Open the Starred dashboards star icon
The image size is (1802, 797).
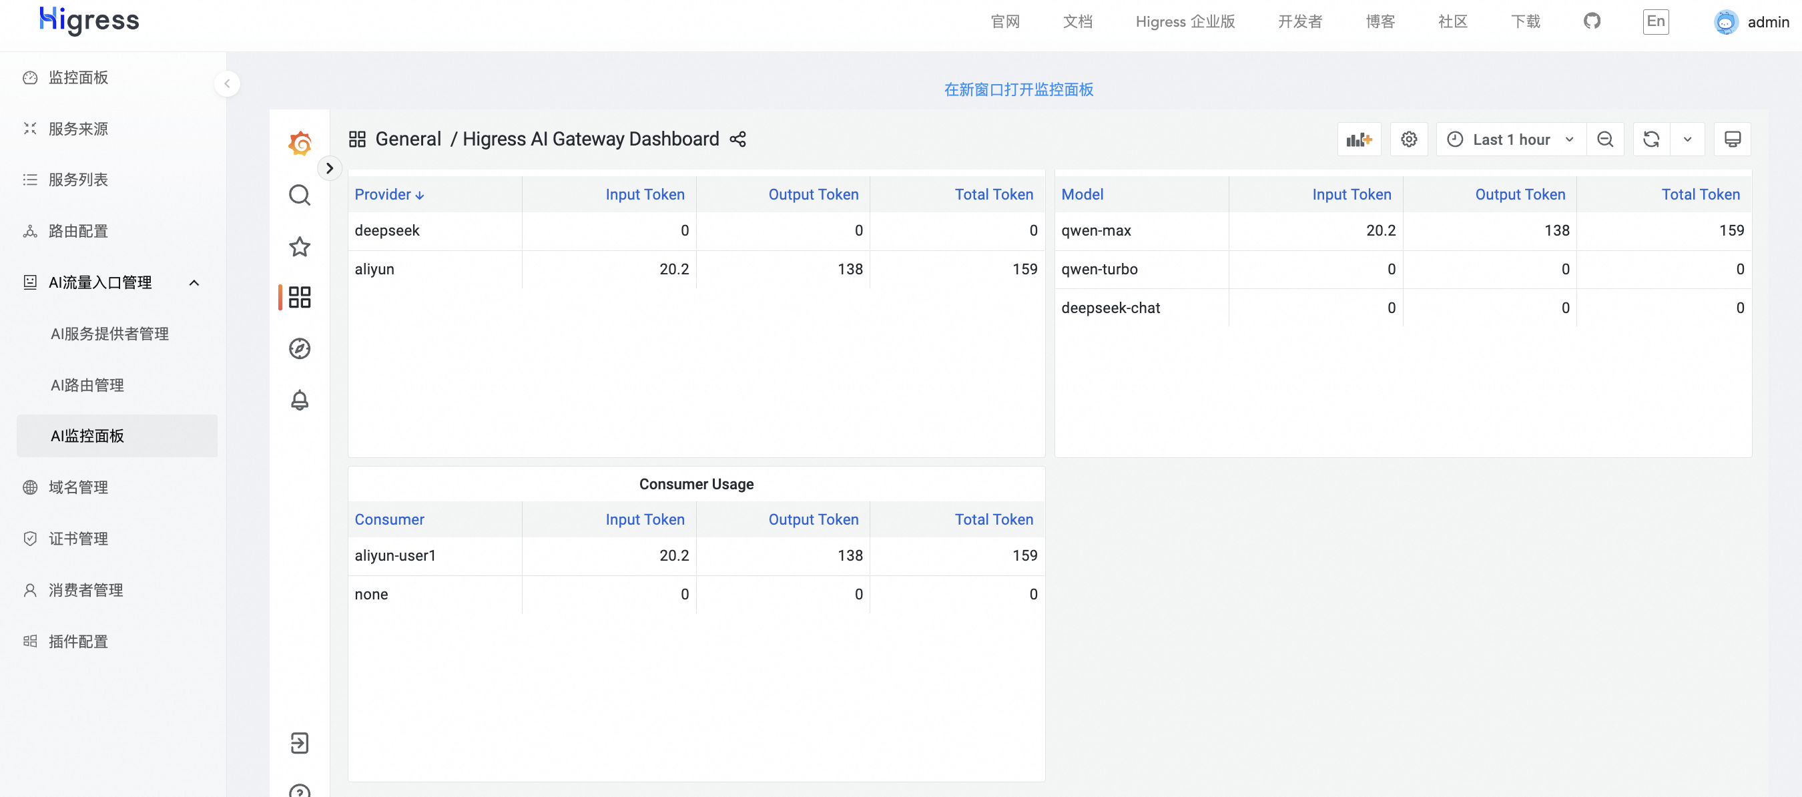(x=300, y=246)
